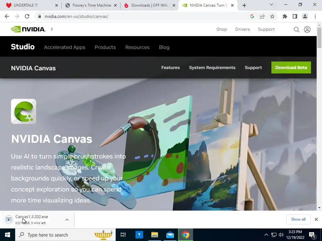Open the Windows Start menu
The width and height of the screenshot is (322, 241).
(x=8, y=235)
